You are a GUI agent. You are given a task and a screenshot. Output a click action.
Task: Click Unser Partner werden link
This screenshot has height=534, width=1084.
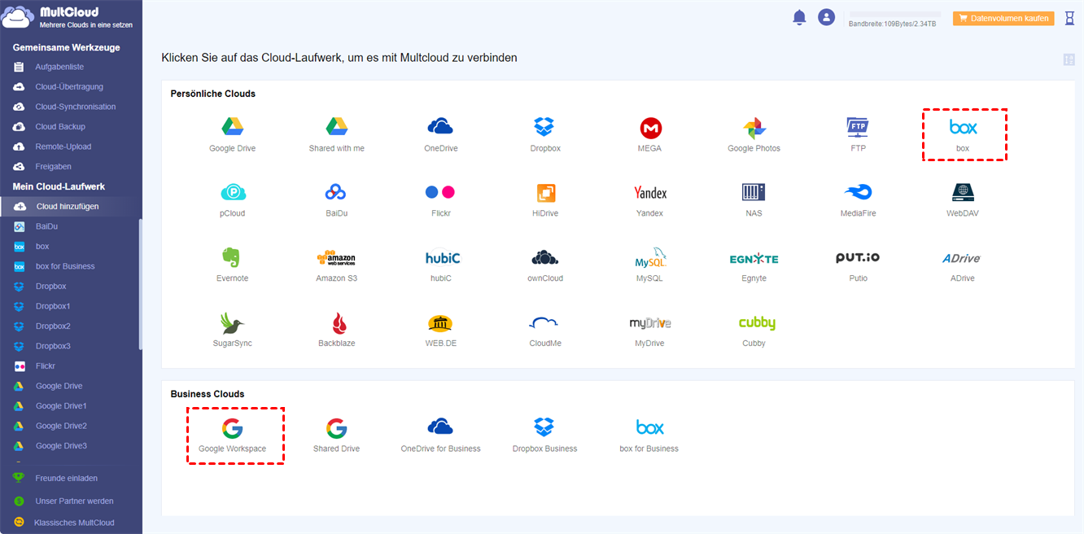(74, 501)
